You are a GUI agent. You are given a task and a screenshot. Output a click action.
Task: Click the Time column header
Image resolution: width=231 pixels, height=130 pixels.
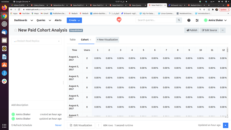pos(75,50)
